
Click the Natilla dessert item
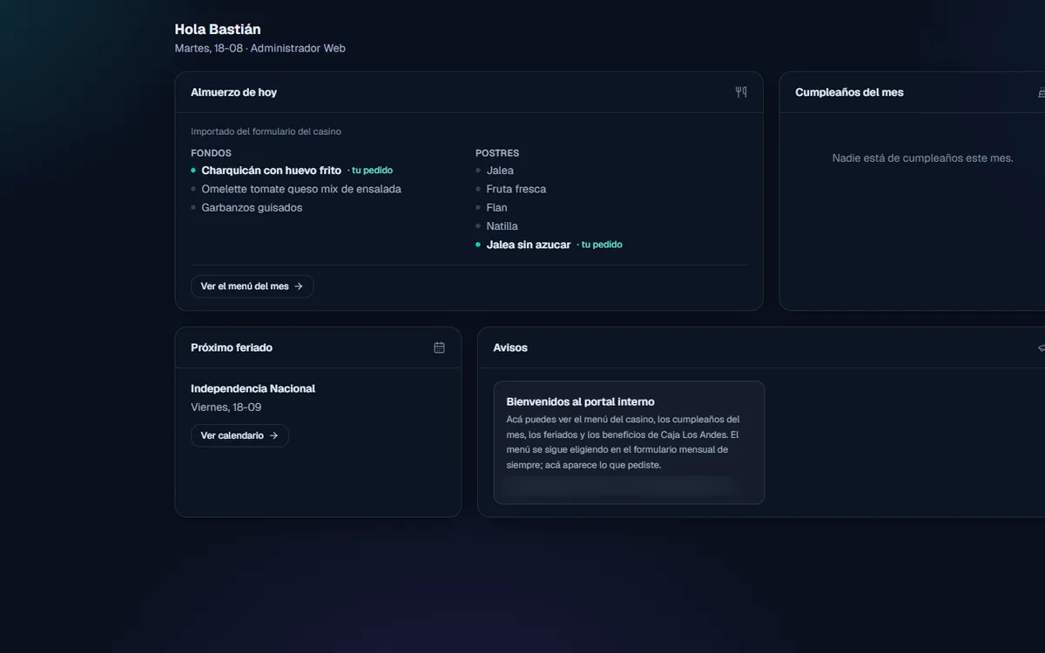[x=502, y=226]
